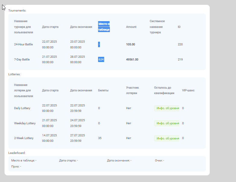Click the Amount column header
The width and height of the screenshot is (236, 182).
pyautogui.click(x=131, y=27)
